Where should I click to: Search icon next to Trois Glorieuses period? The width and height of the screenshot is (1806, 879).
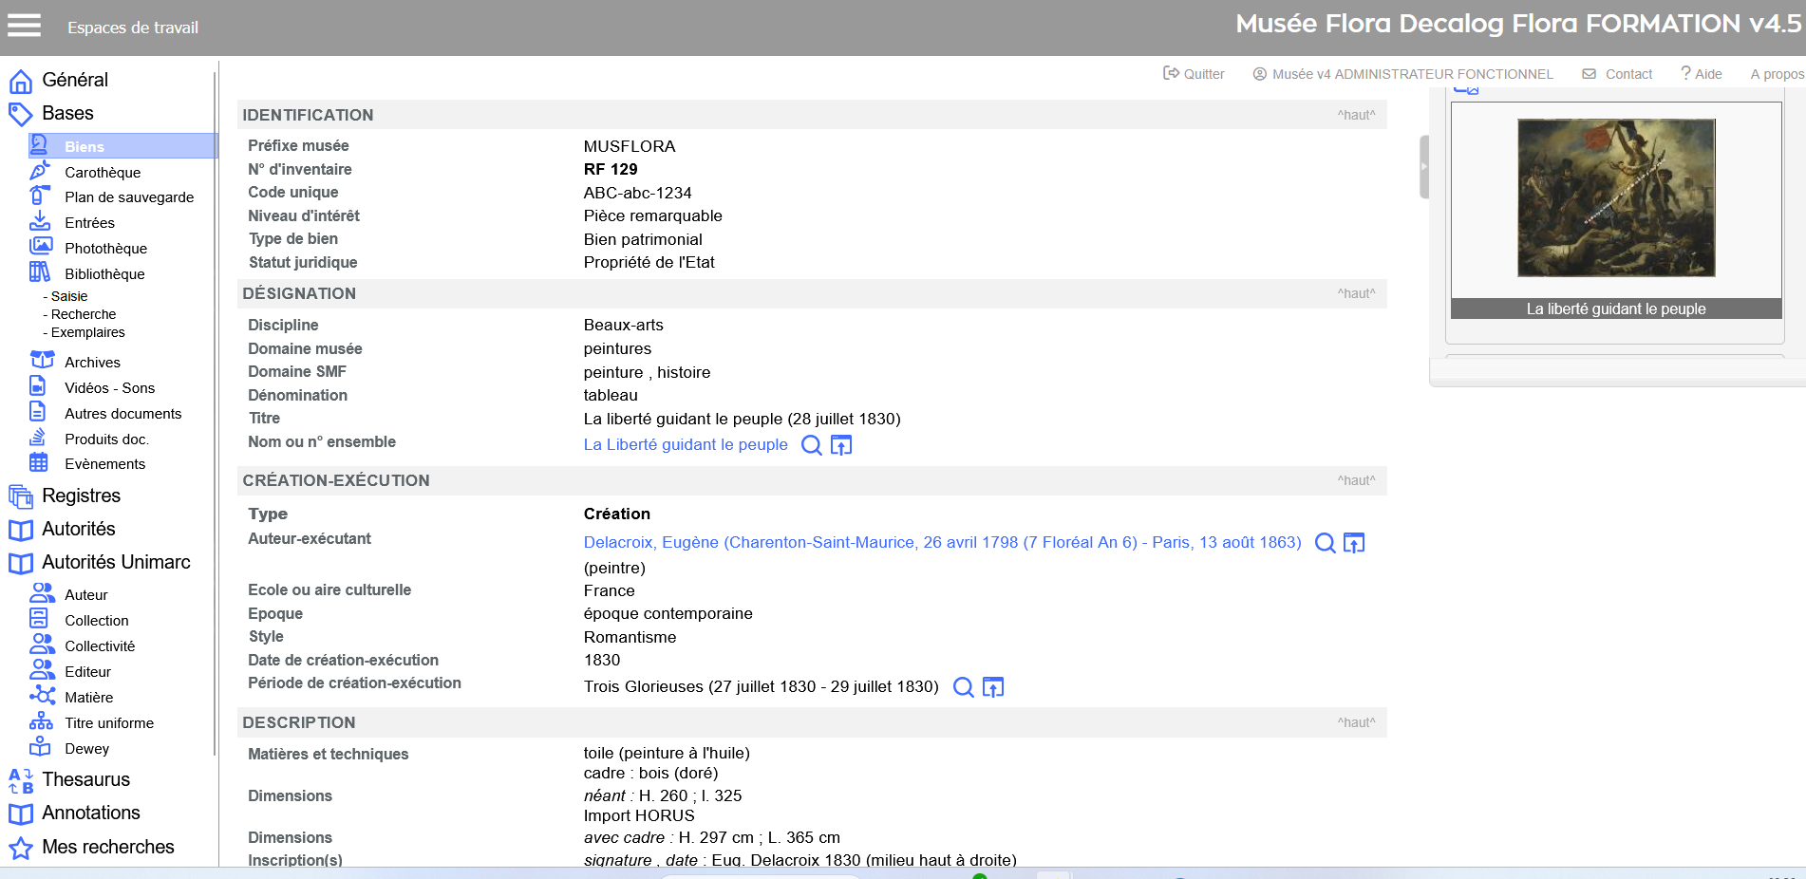[964, 687]
